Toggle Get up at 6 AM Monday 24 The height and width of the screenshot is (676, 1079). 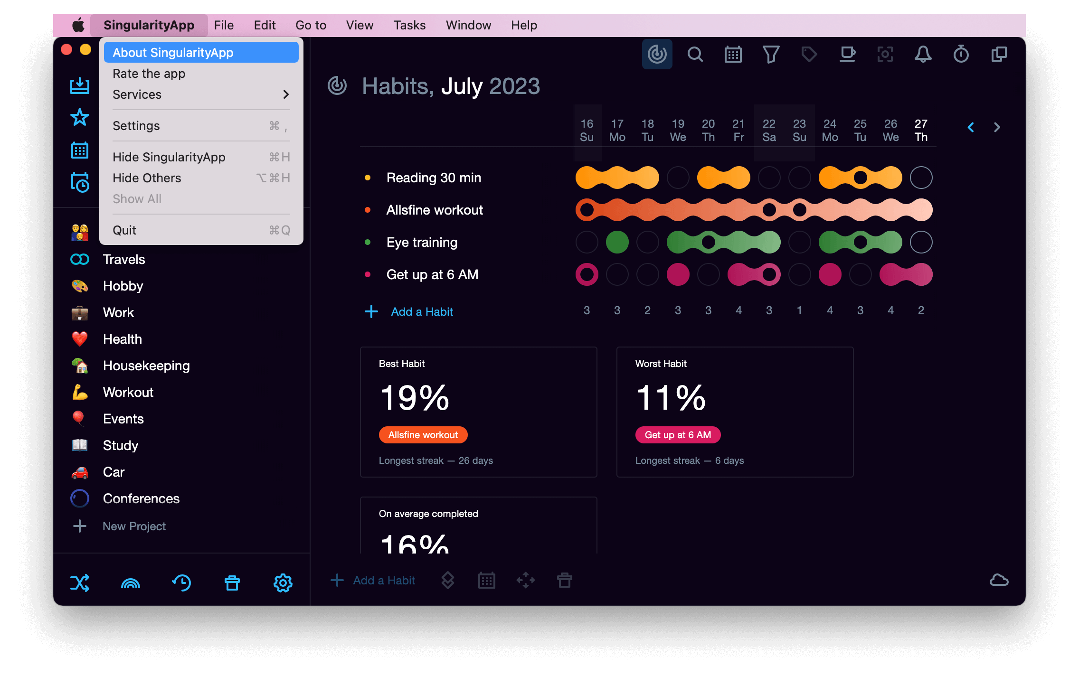[830, 274]
